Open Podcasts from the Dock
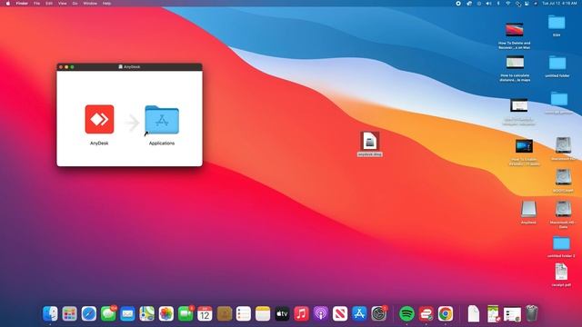The image size is (582, 327). (x=321, y=314)
